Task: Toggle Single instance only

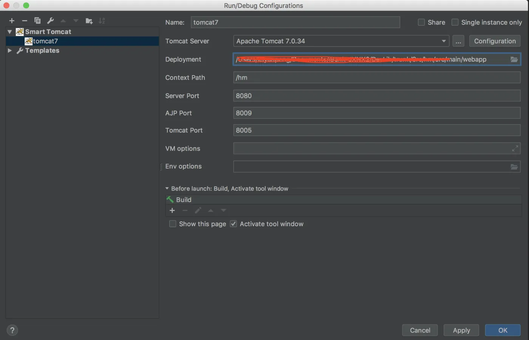Action: coord(455,22)
